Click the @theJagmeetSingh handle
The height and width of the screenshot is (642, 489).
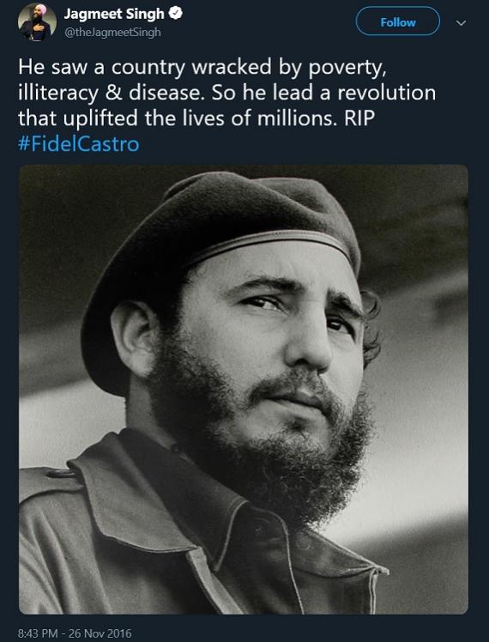coord(112,33)
